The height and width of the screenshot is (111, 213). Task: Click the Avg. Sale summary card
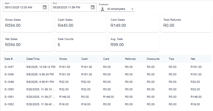[133, 43]
